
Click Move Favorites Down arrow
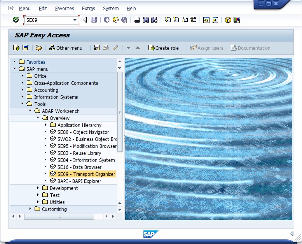click(x=129, y=48)
